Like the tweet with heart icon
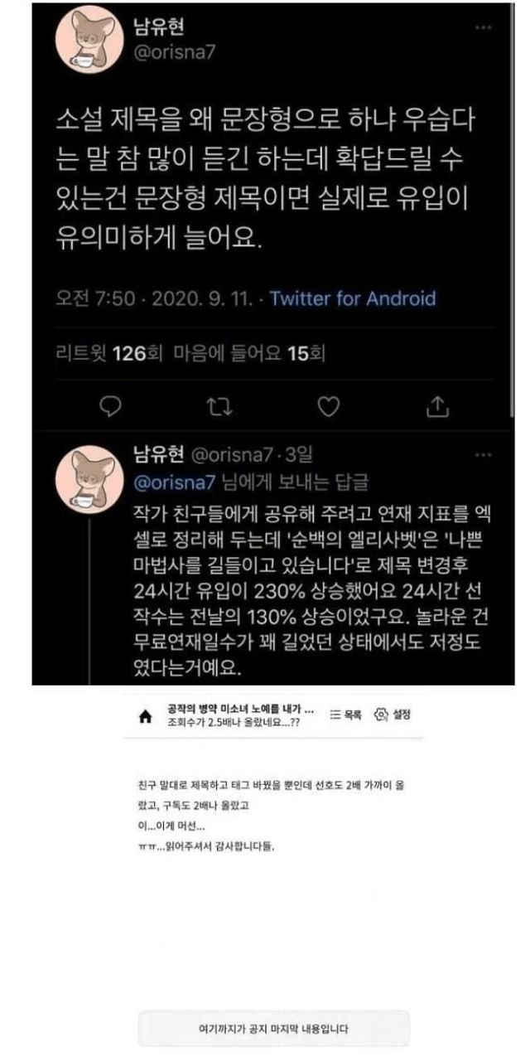Image resolution: width=530 pixels, height=1061 pixels. pos(330,406)
